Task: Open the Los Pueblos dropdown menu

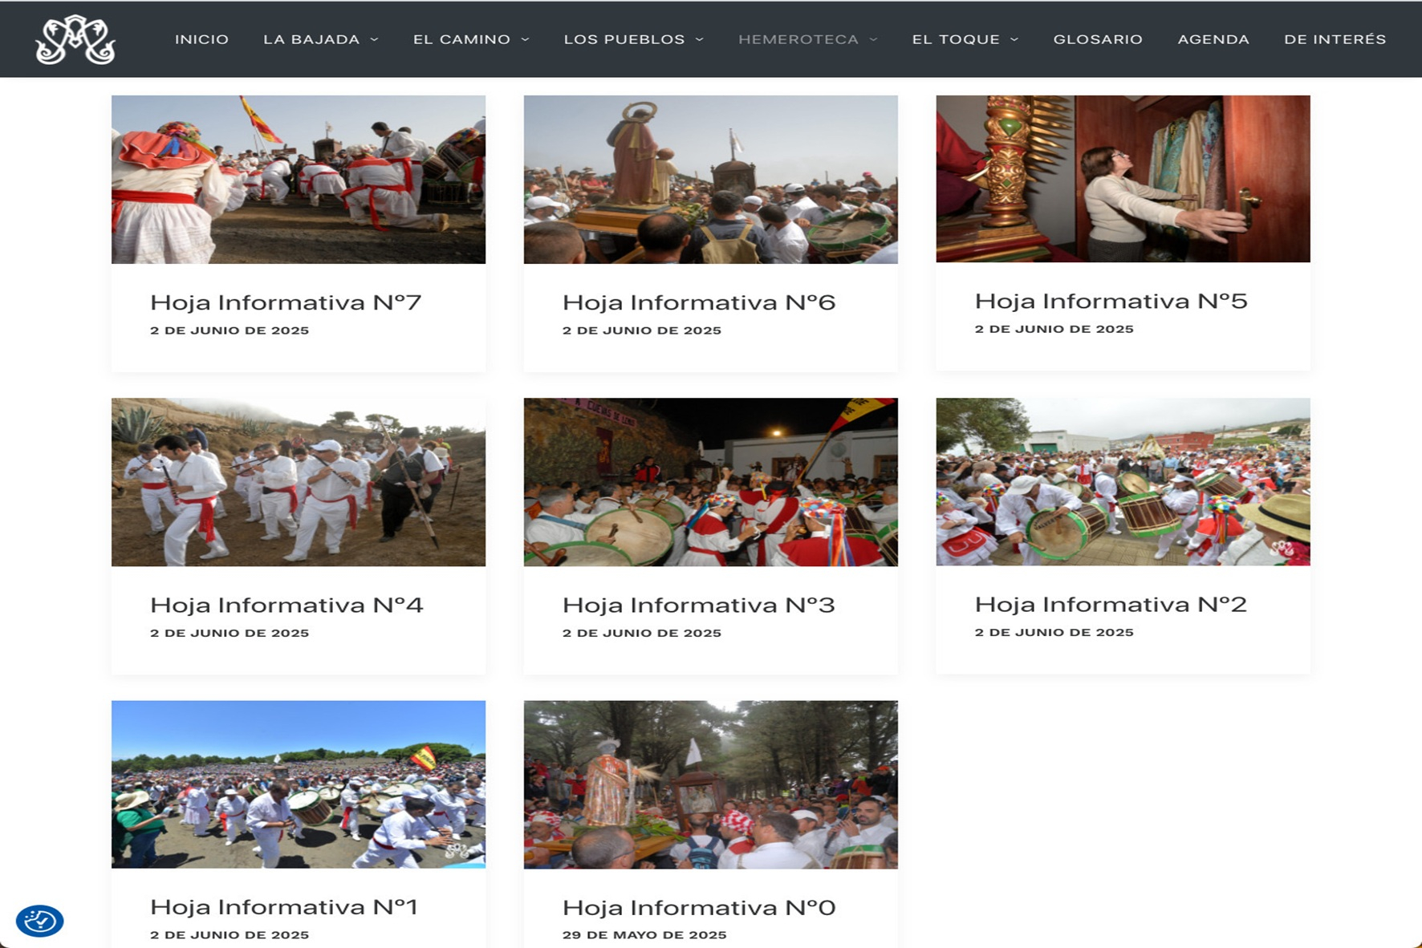Action: coord(633,39)
